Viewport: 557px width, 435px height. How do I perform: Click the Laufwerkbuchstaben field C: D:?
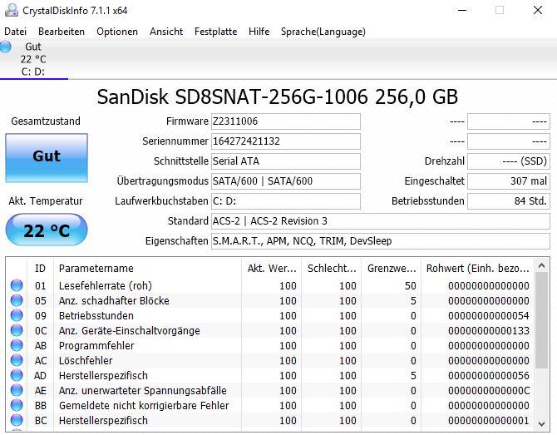pyautogui.click(x=286, y=201)
